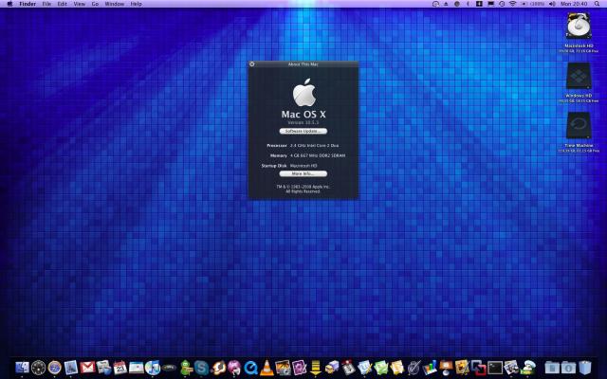Click the volume speaker menu icon

[552, 4]
